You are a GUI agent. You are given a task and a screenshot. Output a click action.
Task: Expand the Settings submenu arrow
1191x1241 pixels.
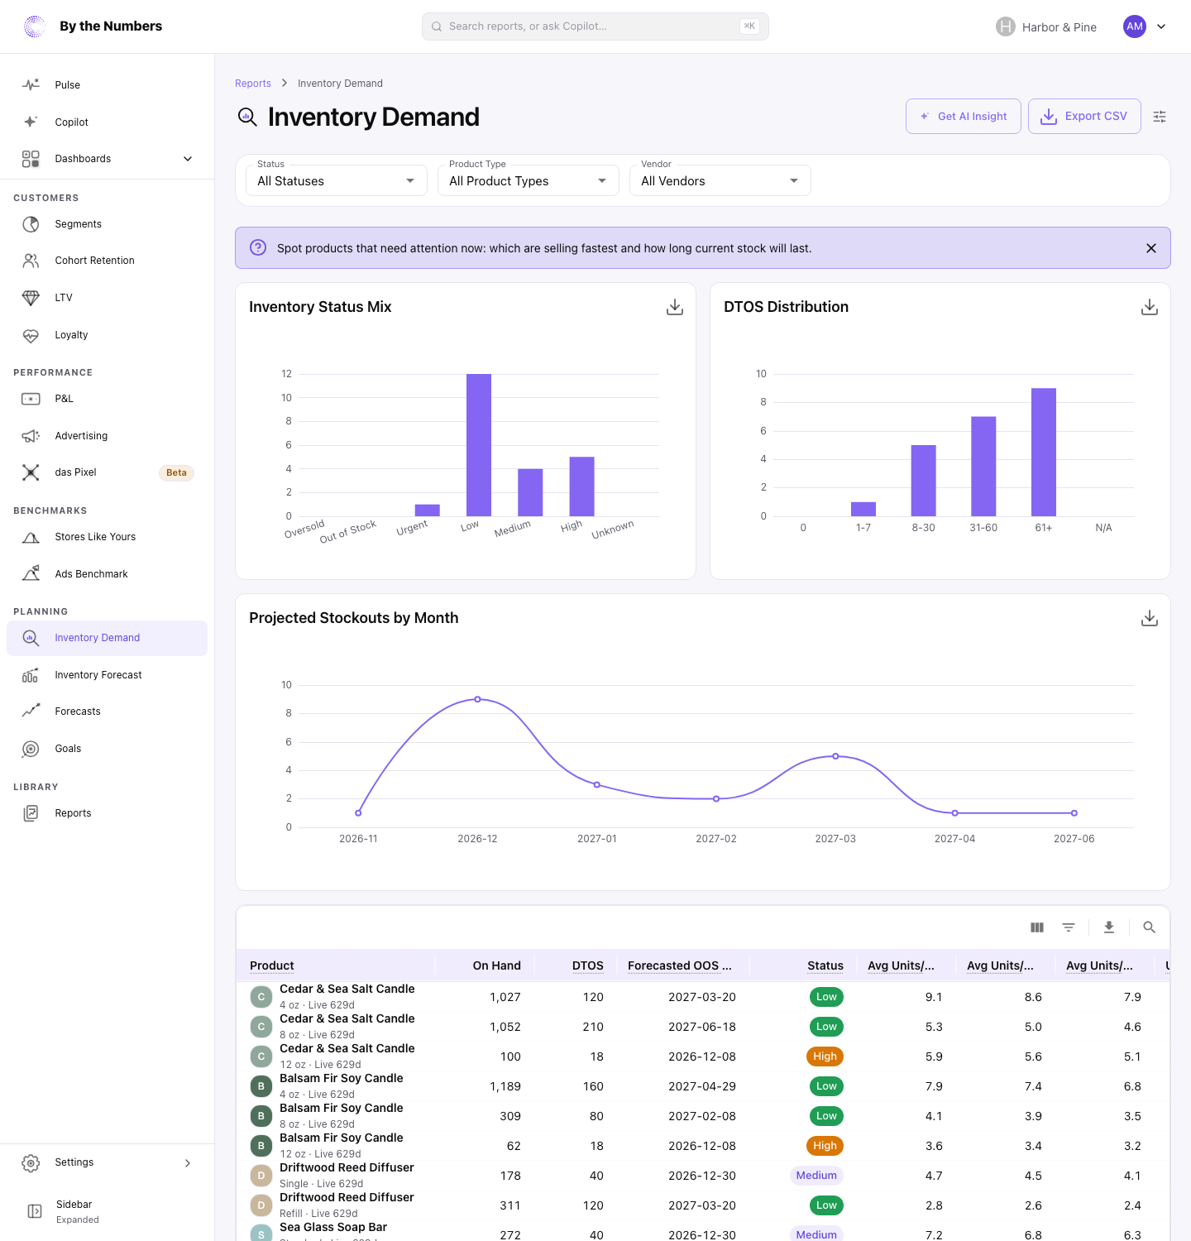pyautogui.click(x=188, y=1163)
